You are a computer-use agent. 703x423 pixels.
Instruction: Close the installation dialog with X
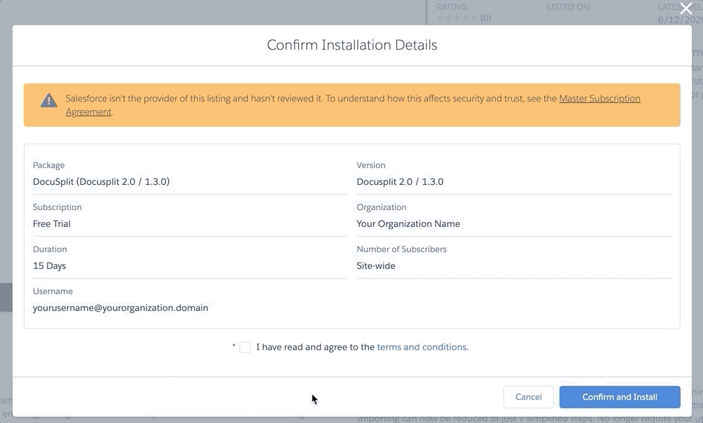click(686, 8)
